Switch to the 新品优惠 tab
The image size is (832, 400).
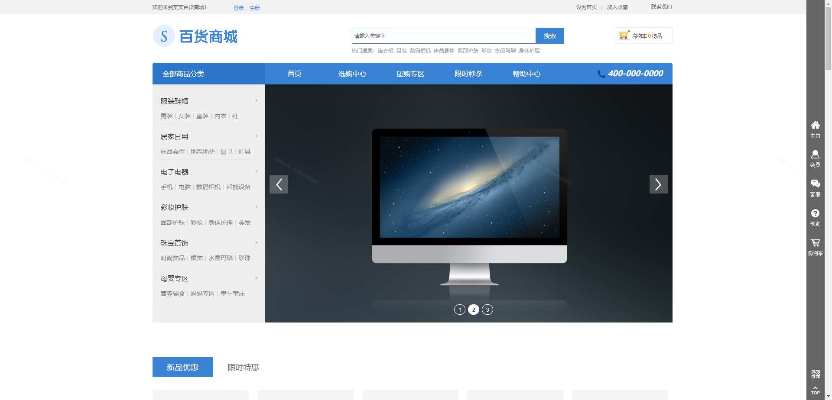pyautogui.click(x=183, y=367)
